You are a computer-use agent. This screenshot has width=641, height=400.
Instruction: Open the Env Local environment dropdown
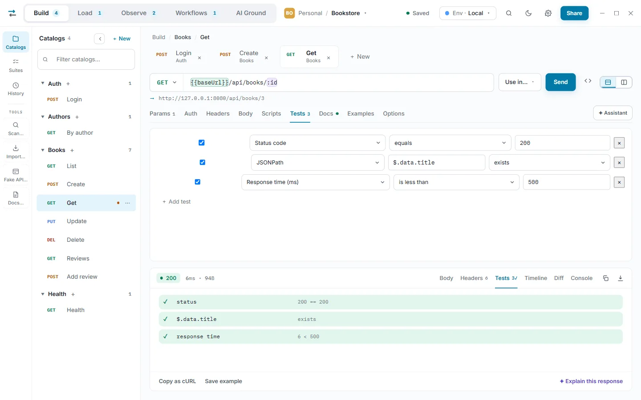pos(467,13)
